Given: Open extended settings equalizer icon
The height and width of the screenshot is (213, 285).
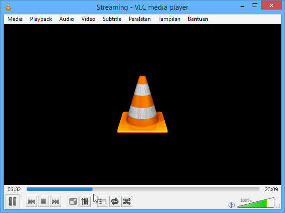Looking at the screenshot, I should click(85, 201).
